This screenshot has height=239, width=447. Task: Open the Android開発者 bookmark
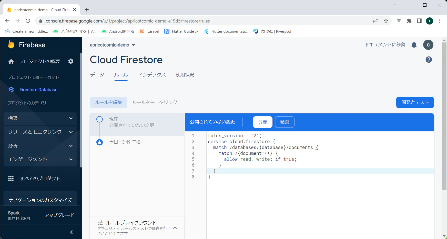118,31
